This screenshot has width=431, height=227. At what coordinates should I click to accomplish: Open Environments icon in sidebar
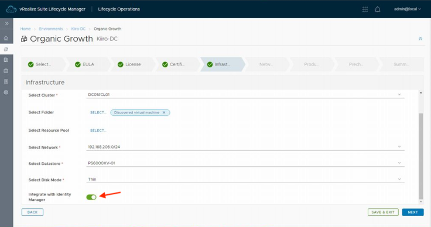pyautogui.click(x=6, y=49)
